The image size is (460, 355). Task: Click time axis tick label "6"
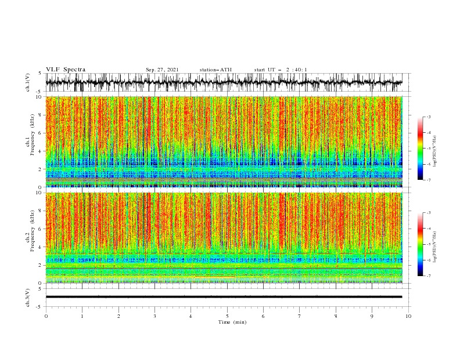click(263, 316)
